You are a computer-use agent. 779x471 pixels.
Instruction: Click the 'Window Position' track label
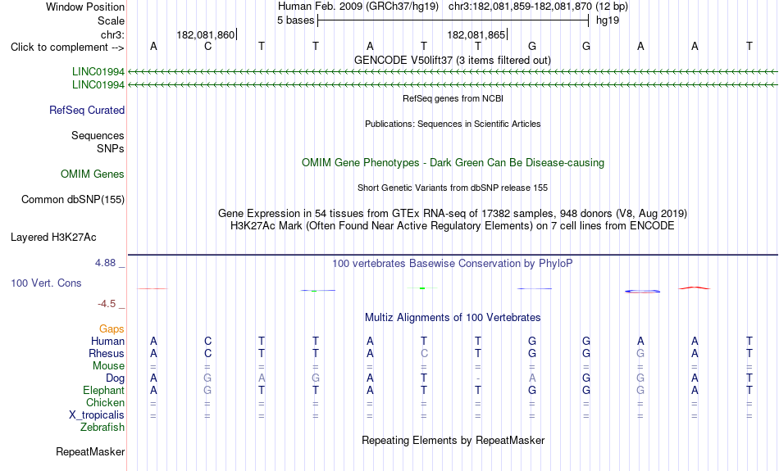tap(85, 7)
